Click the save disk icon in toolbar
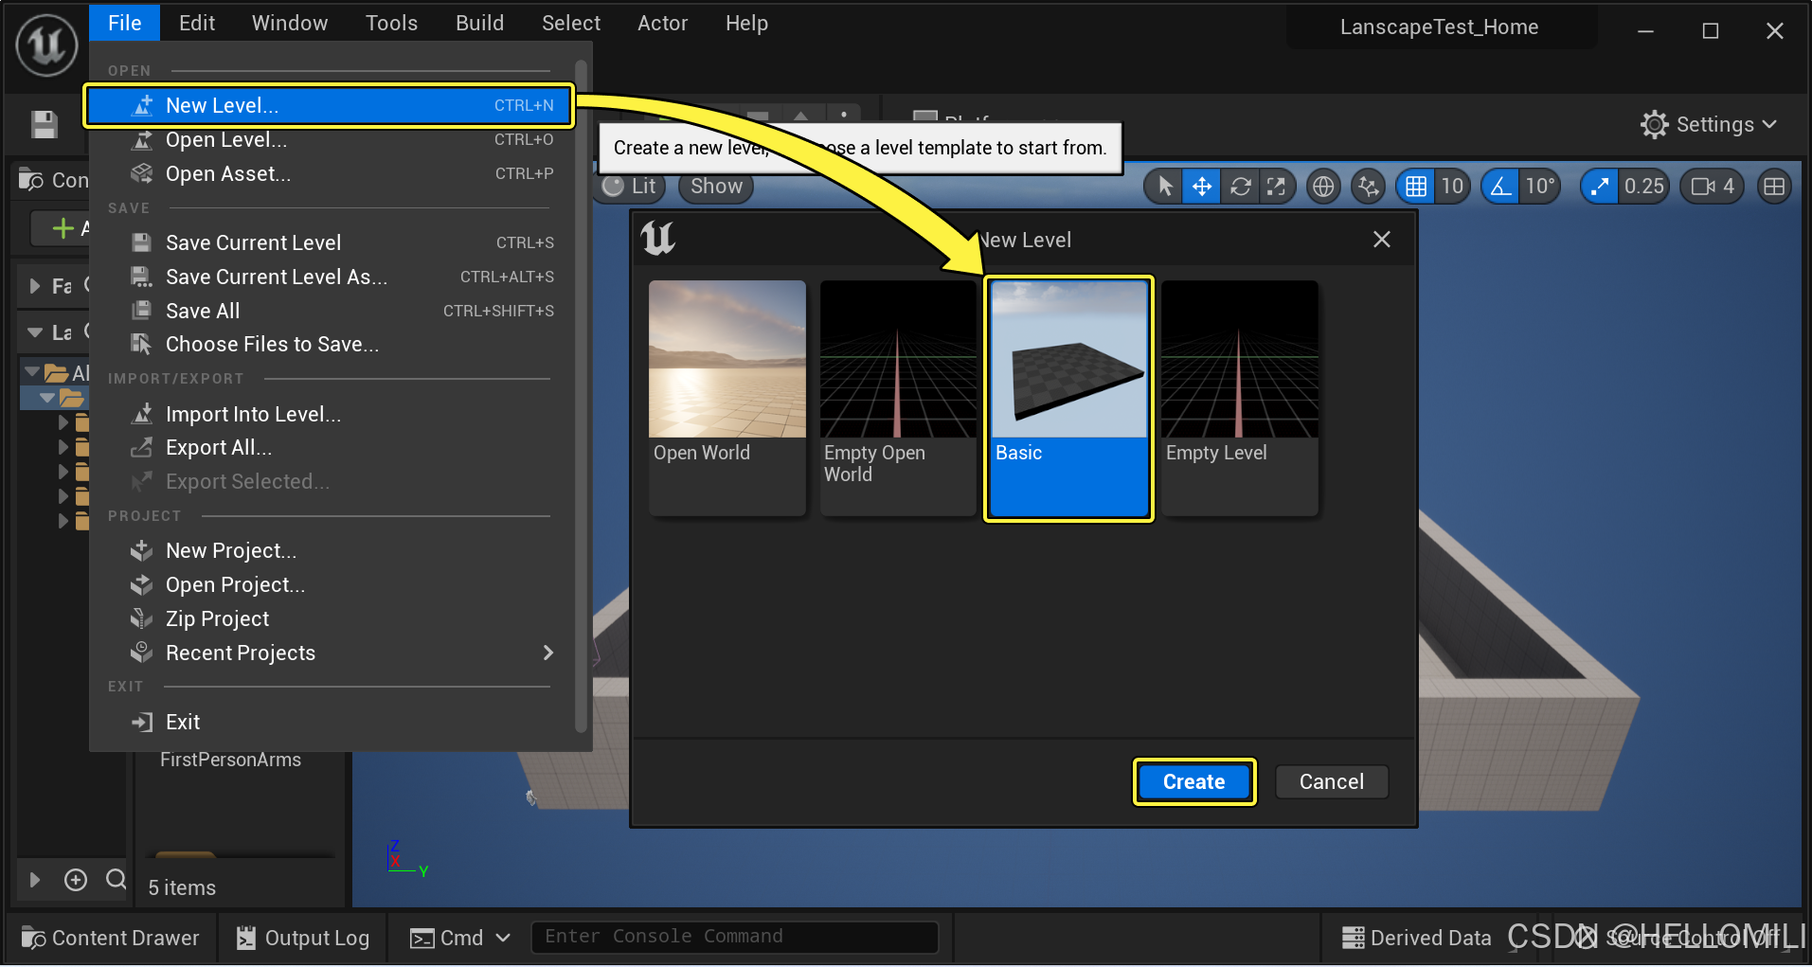Screen dimensions: 1812x967 [45, 124]
